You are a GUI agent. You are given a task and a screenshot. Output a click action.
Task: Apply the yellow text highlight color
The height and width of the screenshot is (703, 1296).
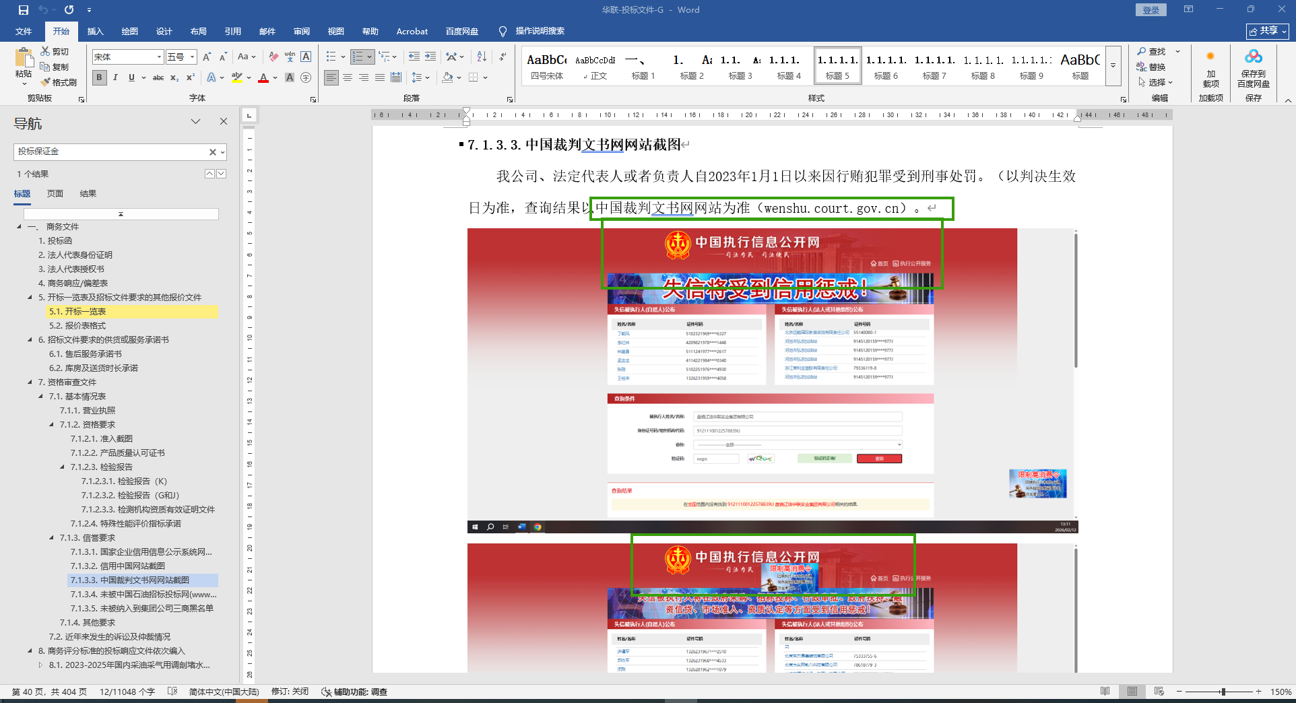236,77
